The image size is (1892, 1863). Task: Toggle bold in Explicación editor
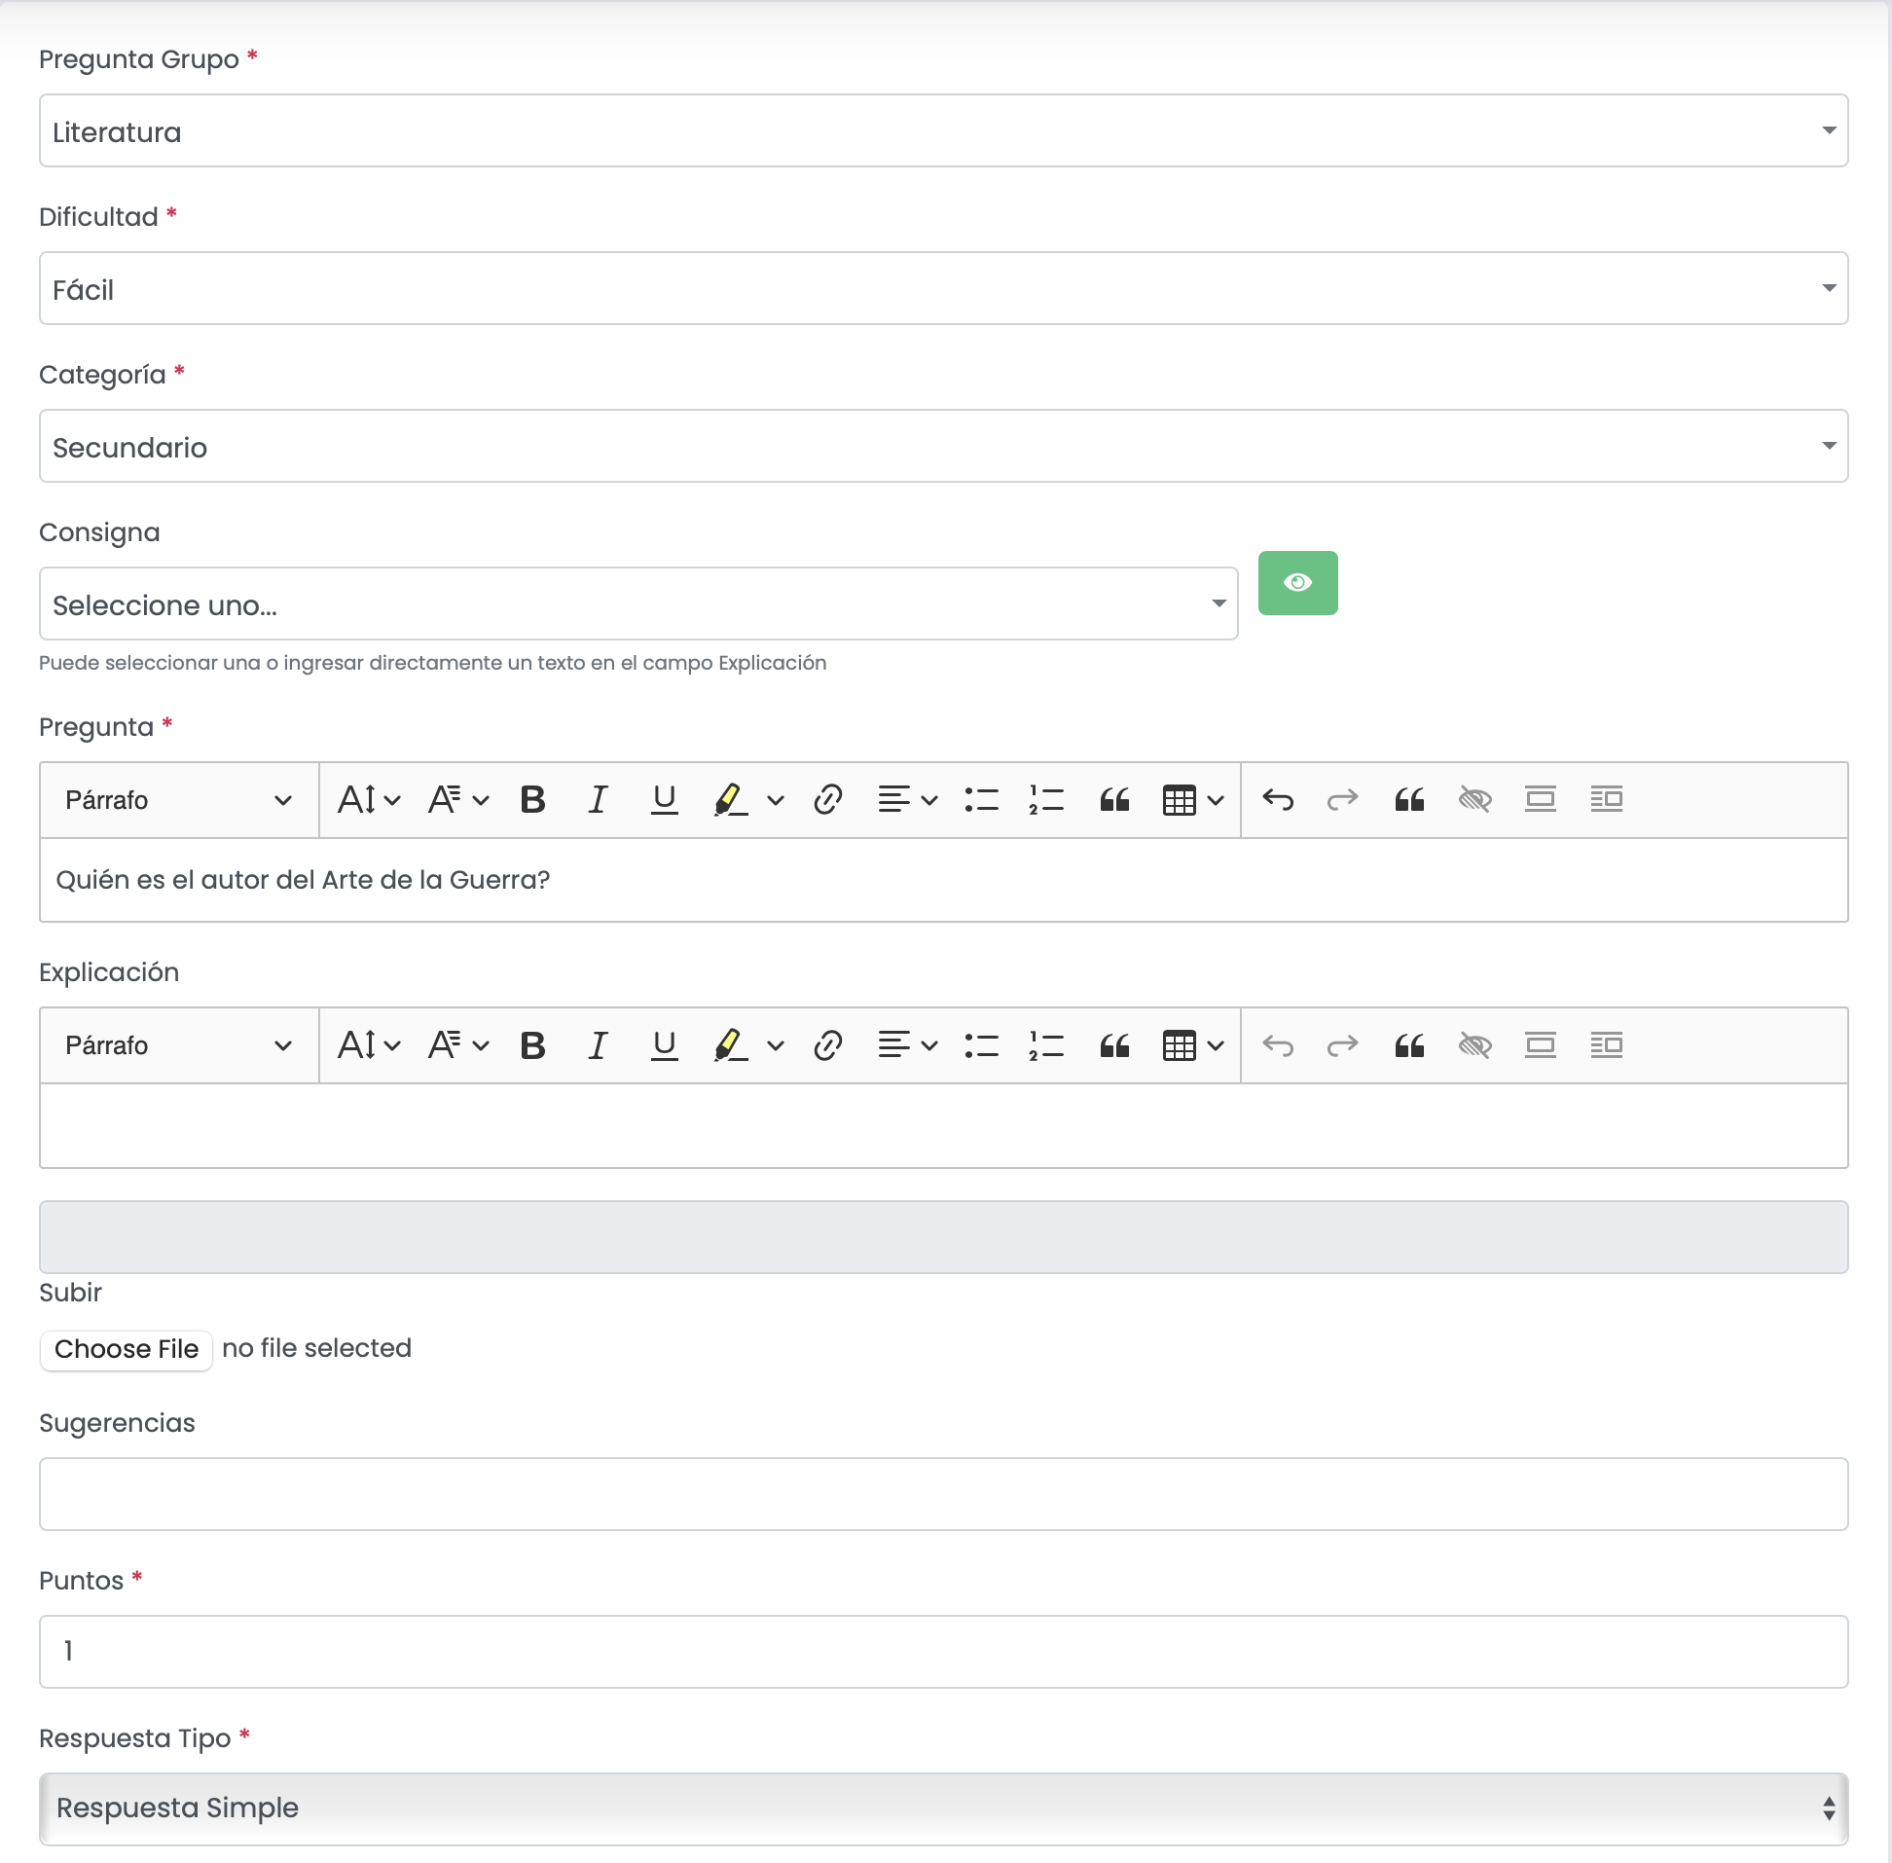[x=532, y=1046]
